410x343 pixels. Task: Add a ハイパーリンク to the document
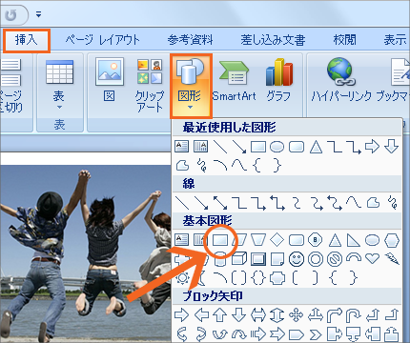pyautogui.click(x=341, y=79)
